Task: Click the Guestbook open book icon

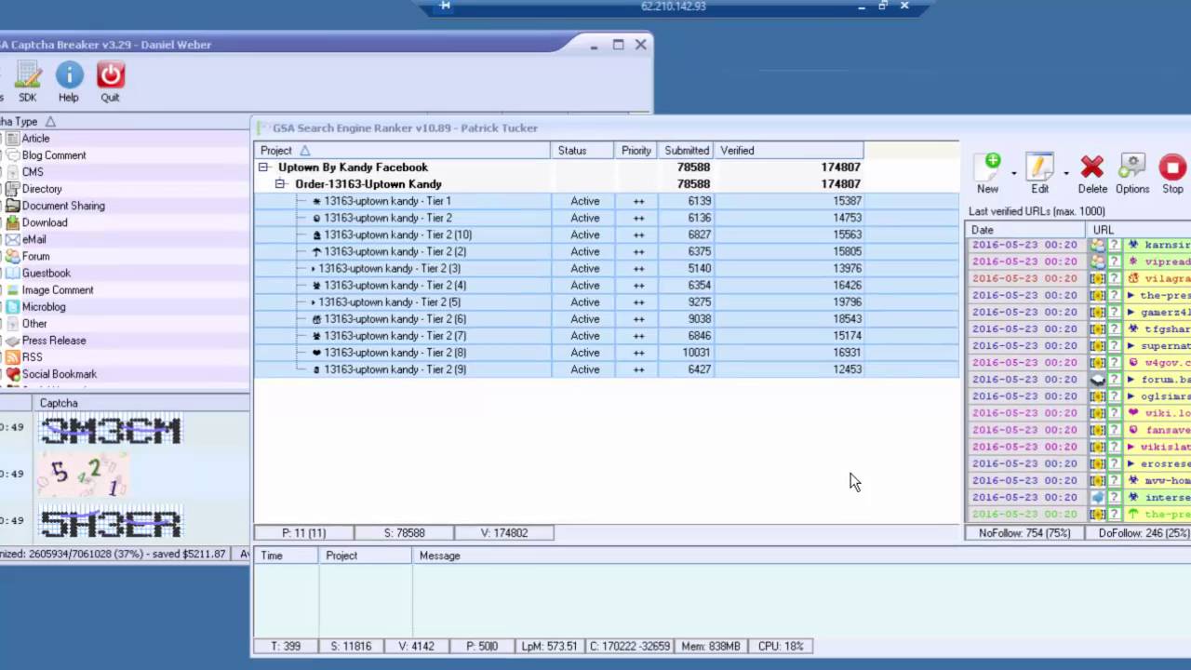Action: click(12, 273)
